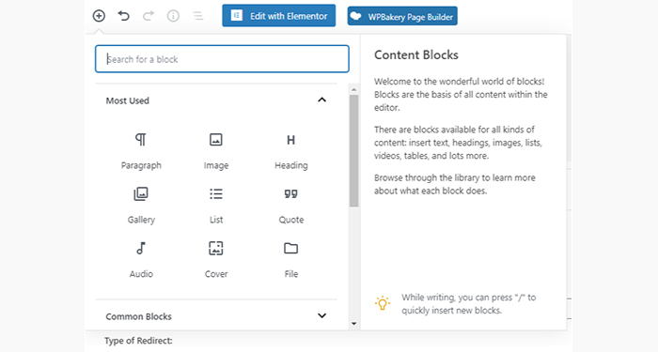Click the Most Used section title
The image size is (658, 352).
pyautogui.click(x=127, y=100)
